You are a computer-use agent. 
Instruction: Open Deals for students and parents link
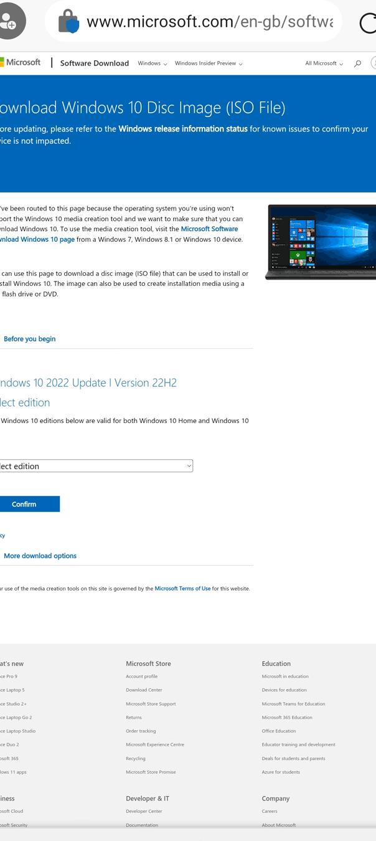294,759
